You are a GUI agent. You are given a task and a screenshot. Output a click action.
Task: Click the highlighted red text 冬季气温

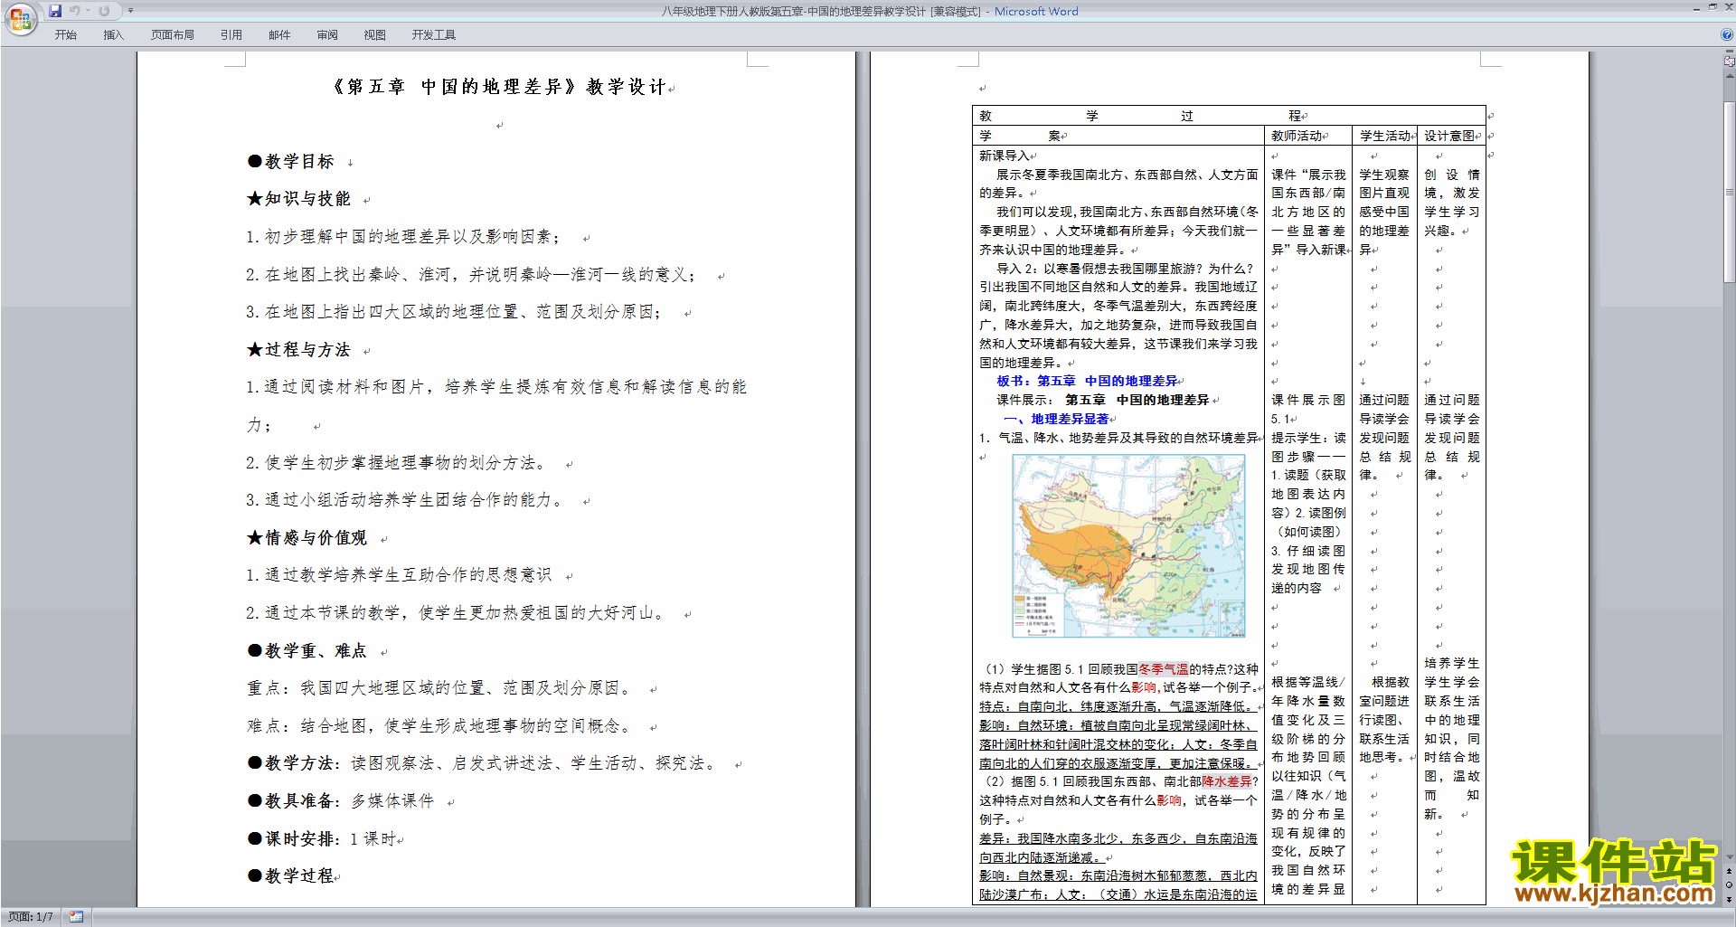(1163, 669)
